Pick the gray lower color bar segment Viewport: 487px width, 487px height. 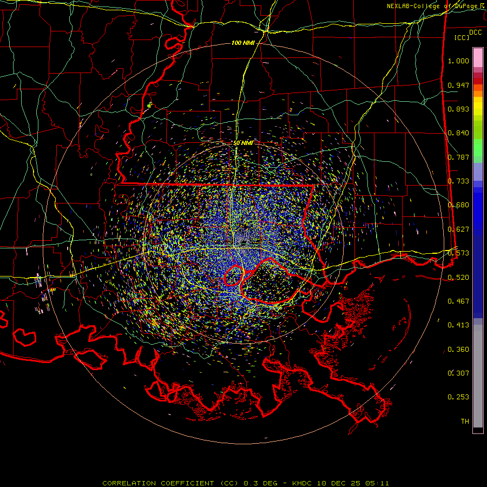coord(478,376)
